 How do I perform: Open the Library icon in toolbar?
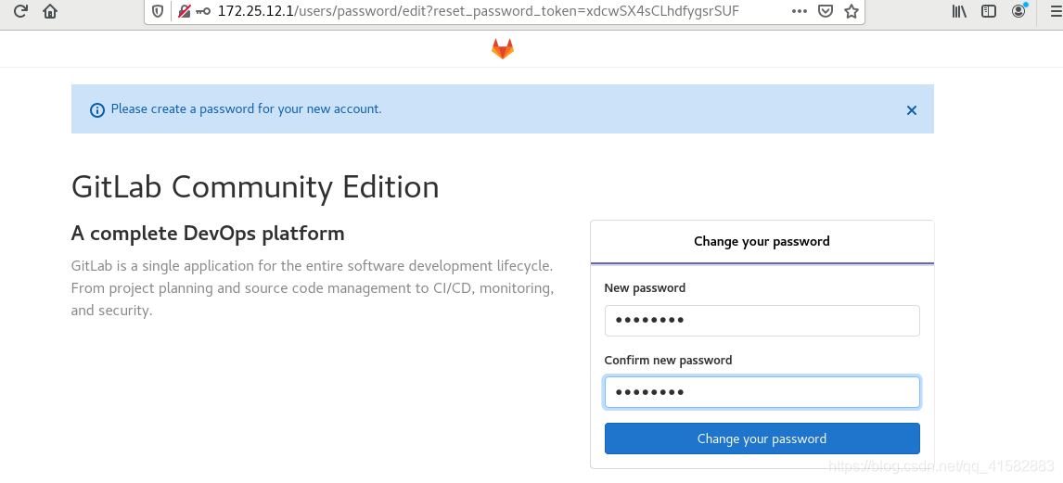coord(959,11)
